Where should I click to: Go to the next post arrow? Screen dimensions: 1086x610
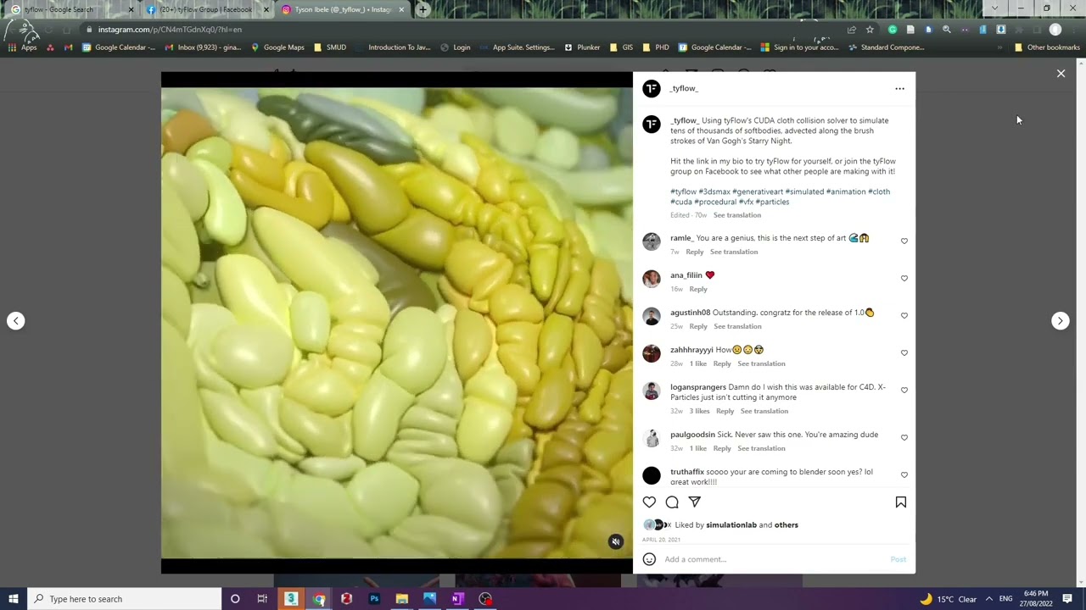point(1060,320)
